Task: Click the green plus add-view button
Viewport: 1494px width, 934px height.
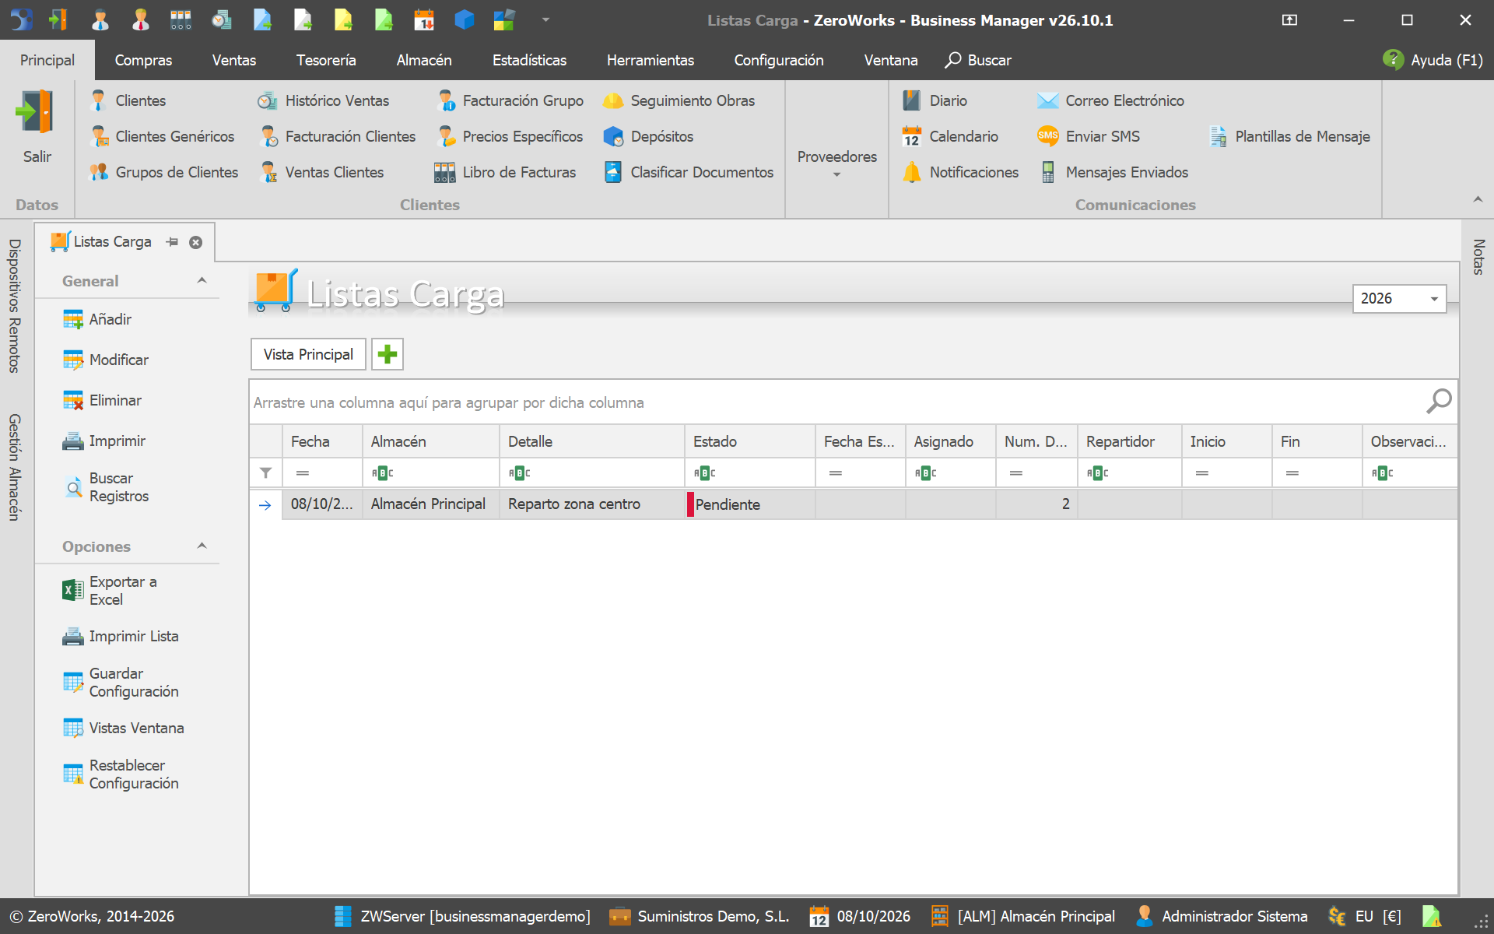Action: [x=388, y=354]
